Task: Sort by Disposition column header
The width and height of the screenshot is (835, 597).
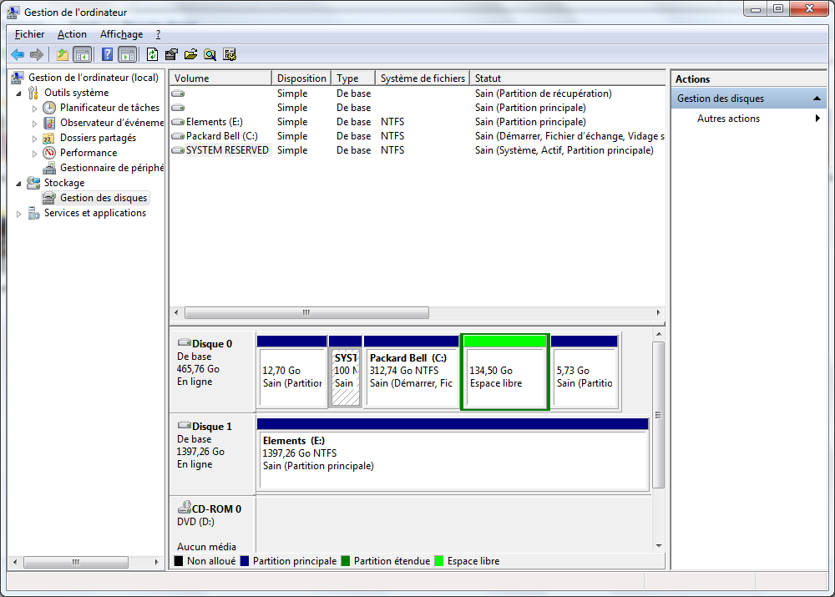Action: click(301, 78)
